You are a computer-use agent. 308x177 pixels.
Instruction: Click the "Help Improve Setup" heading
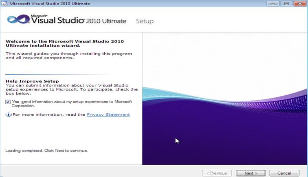pos(32,81)
